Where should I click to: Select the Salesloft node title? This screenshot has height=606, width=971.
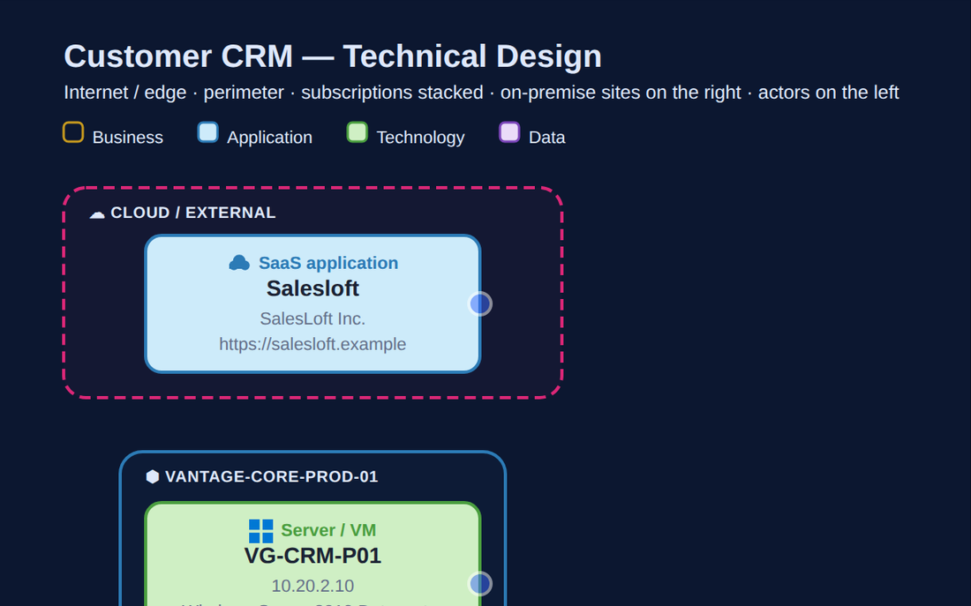(312, 288)
